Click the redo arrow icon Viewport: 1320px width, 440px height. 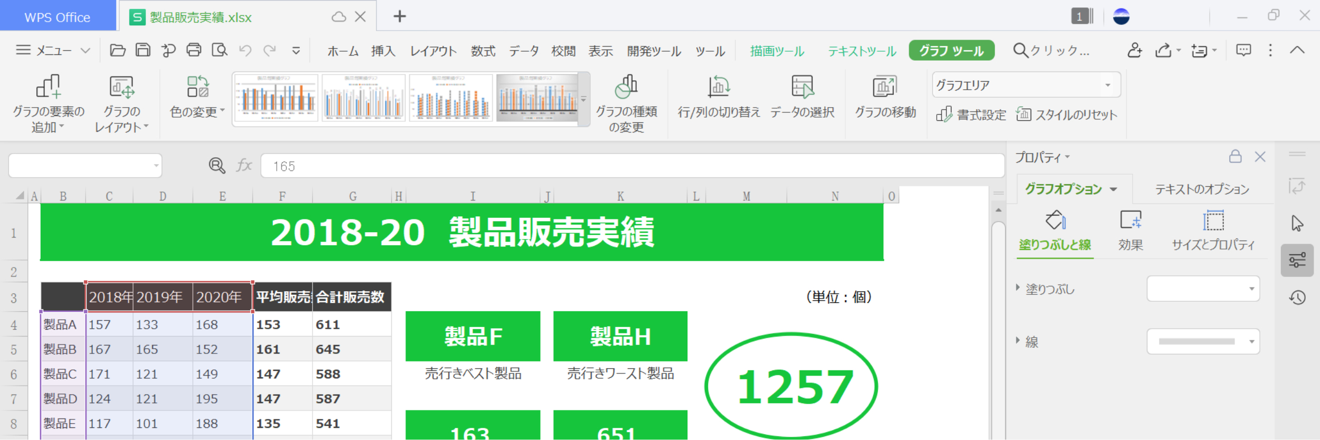(270, 51)
